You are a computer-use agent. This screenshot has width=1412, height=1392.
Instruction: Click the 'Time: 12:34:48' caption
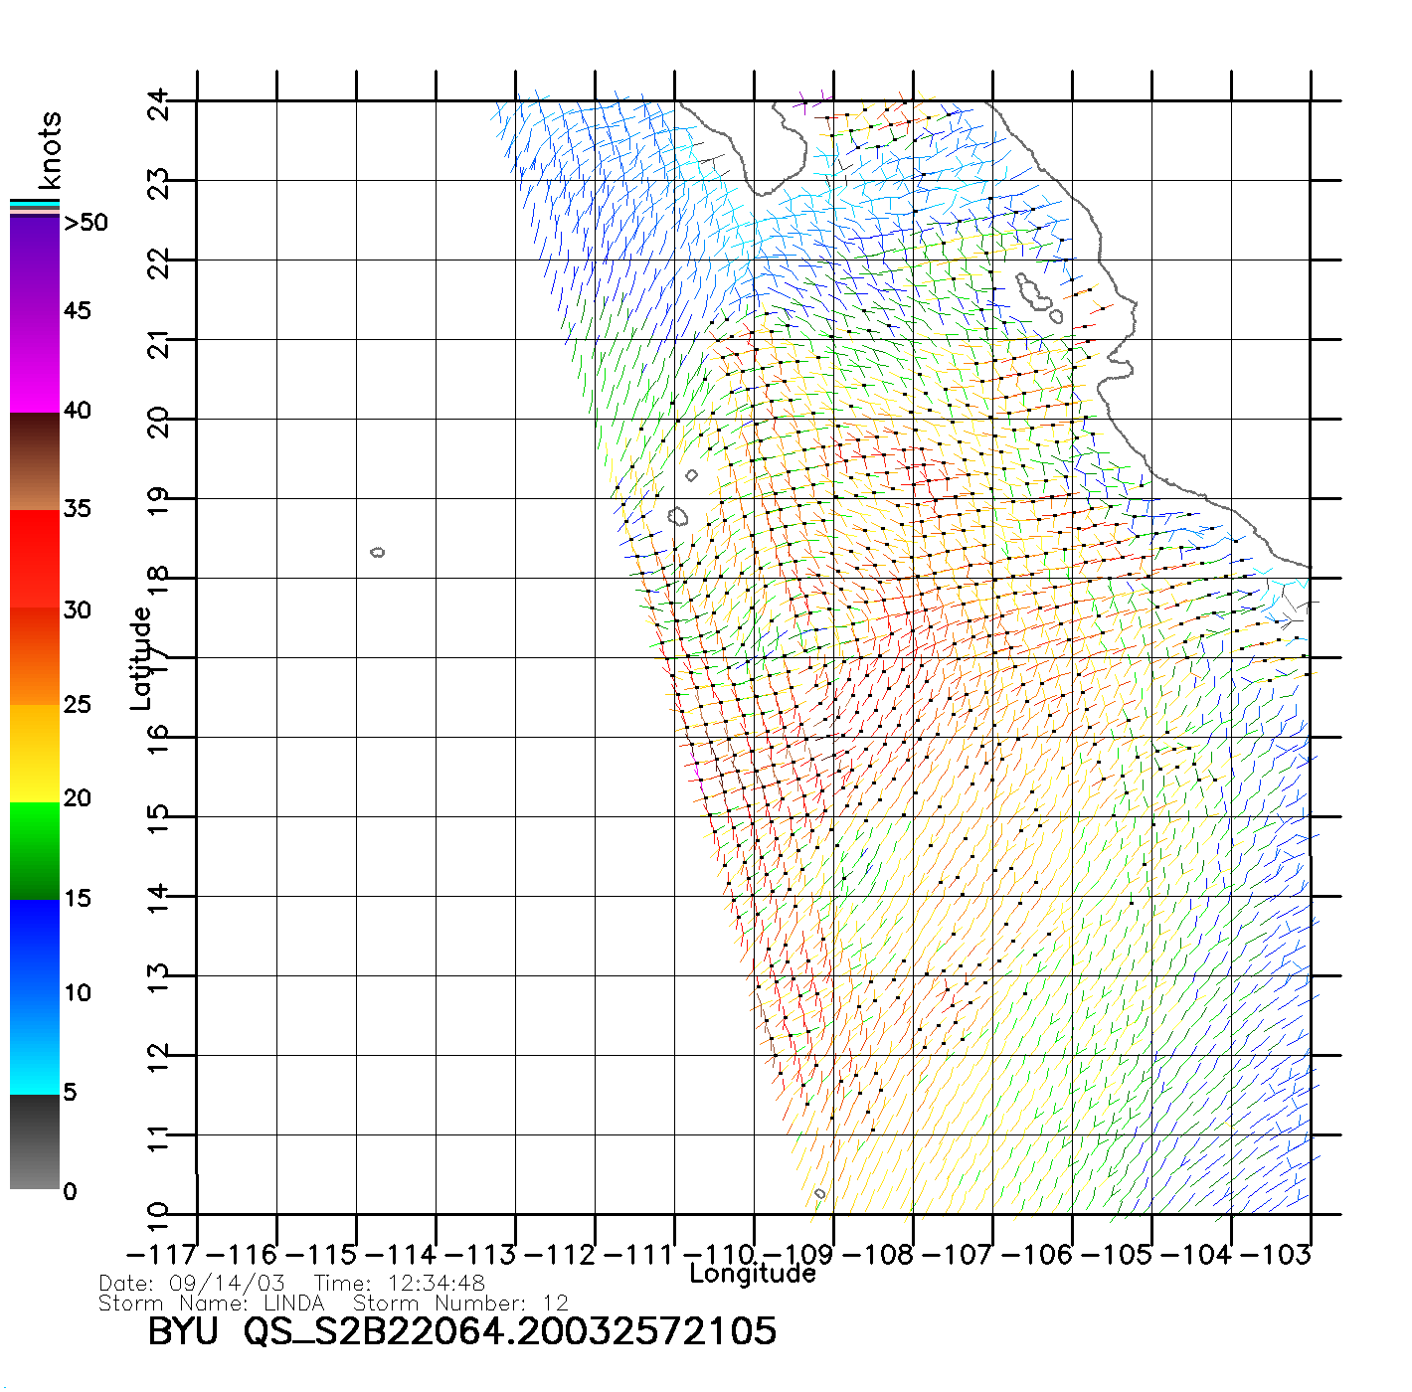pos(400,1283)
